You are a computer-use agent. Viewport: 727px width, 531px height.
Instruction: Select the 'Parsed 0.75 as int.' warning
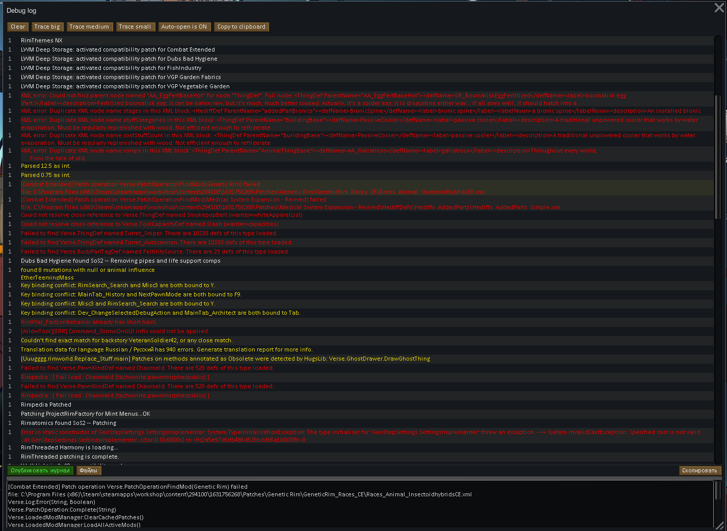click(360, 175)
